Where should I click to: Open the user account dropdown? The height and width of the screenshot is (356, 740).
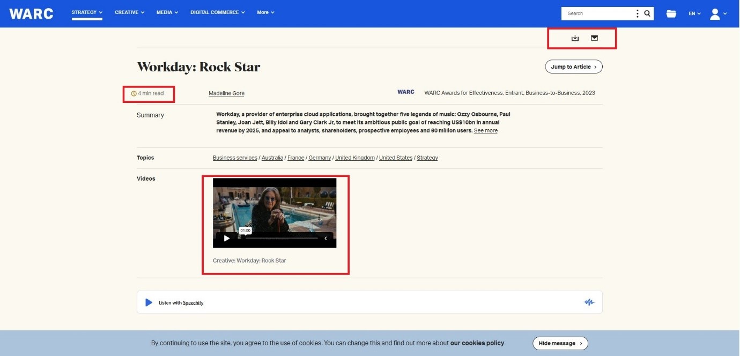coord(718,14)
